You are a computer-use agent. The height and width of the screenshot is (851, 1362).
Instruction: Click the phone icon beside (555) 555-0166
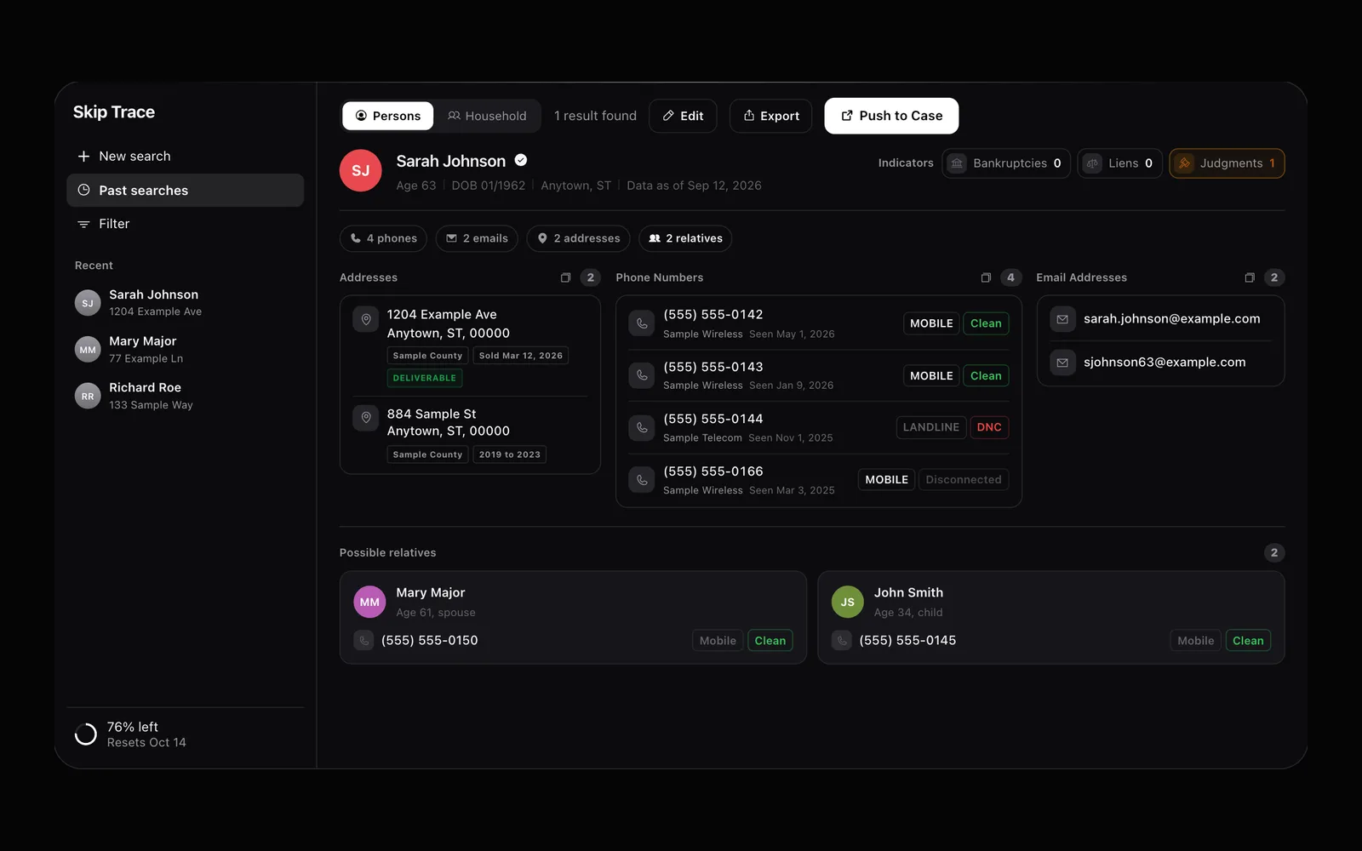click(642, 480)
